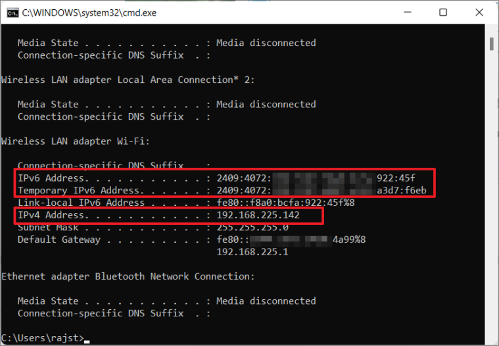
Task: Click the Default Gateway label text
Action: point(59,239)
